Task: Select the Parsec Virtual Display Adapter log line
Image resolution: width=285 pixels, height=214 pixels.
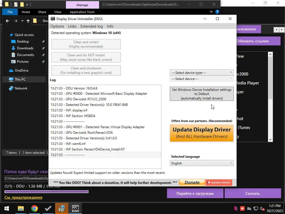Action: click(x=105, y=127)
